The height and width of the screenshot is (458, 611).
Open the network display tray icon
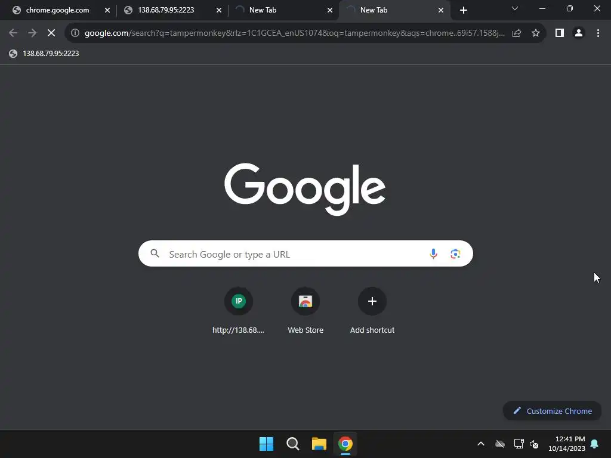pos(519,444)
